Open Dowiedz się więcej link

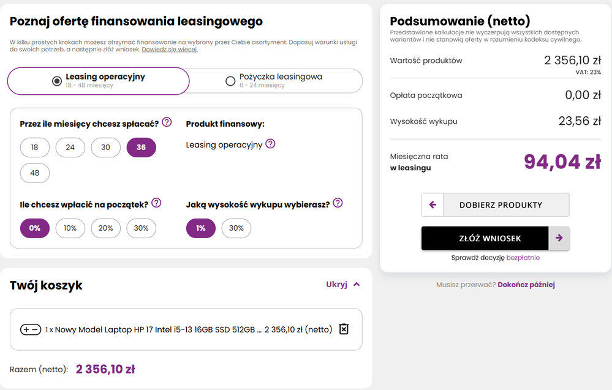click(x=170, y=50)
